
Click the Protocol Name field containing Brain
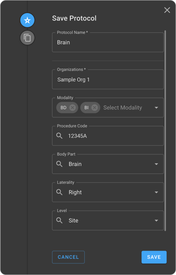click(x=108, y=42)
